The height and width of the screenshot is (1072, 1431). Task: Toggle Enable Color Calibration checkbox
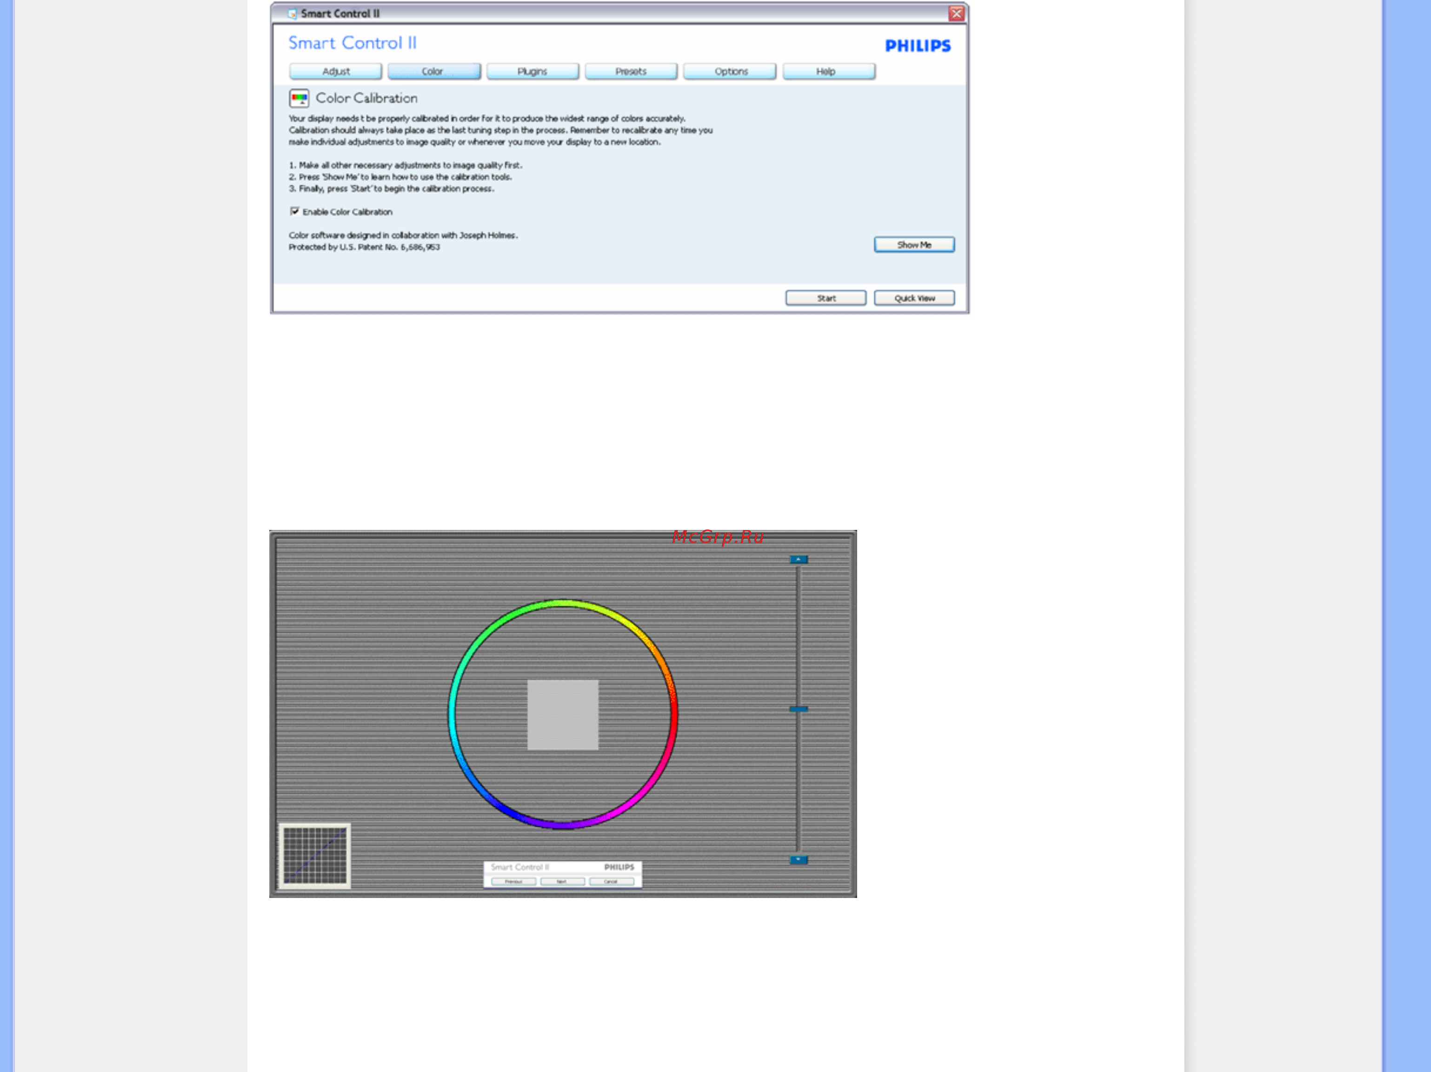click(294, 211)
